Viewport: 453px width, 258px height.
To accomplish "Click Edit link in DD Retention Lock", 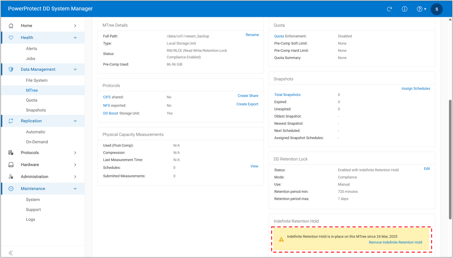I will tap(427, 169).
